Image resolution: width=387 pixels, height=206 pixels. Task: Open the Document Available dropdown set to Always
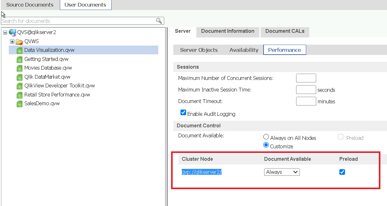(282, 172)
